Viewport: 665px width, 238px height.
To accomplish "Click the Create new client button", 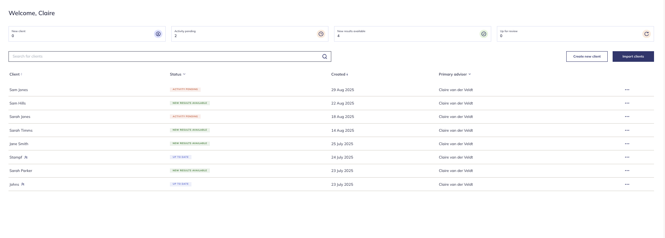I will (x=587, y=56).
